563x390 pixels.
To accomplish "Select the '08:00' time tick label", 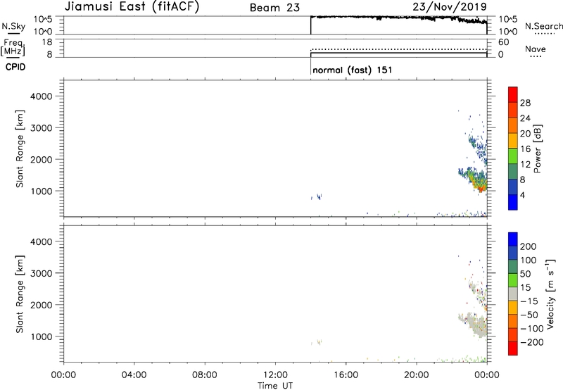I will [x=205, y=375].
